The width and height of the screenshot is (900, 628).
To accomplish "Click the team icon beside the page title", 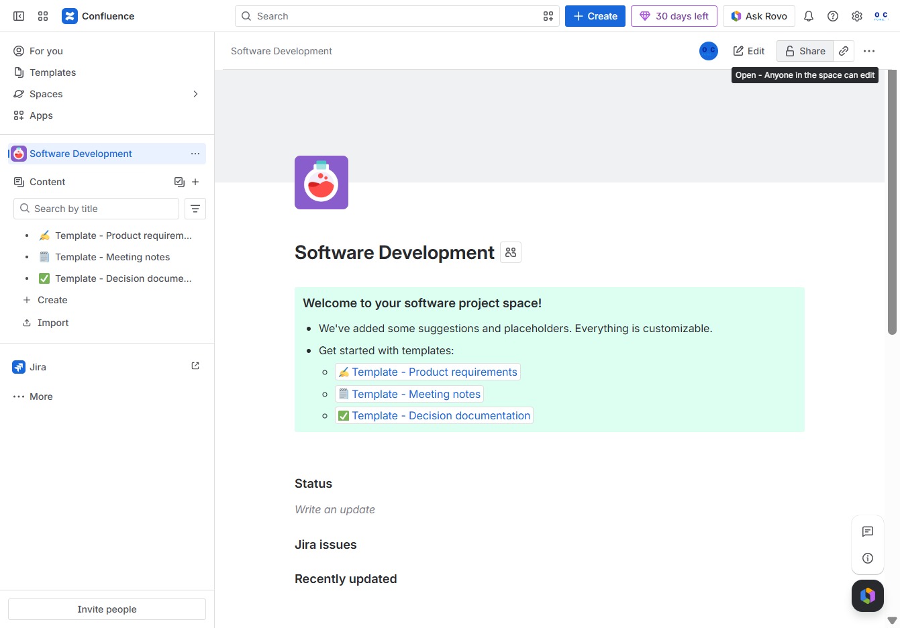I will pos(511,252).
